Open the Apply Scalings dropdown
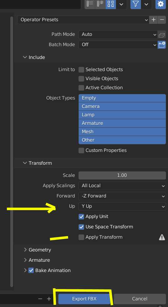 (122, 186)
